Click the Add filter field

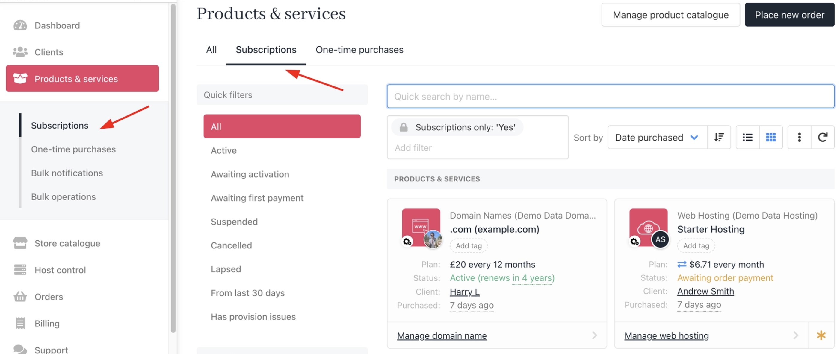click(478, 148)
